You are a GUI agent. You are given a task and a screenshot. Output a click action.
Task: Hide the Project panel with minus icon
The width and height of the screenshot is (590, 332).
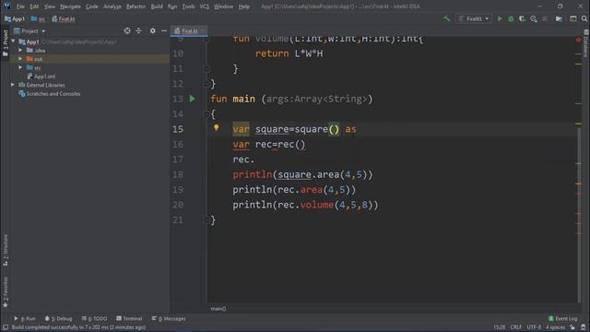coord(164,30)
